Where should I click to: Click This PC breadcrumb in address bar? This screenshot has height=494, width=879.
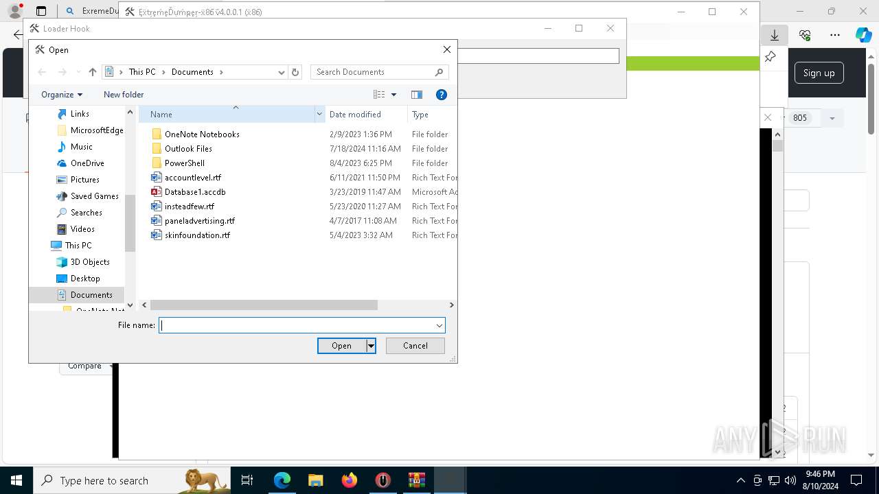tap(142, 72)
